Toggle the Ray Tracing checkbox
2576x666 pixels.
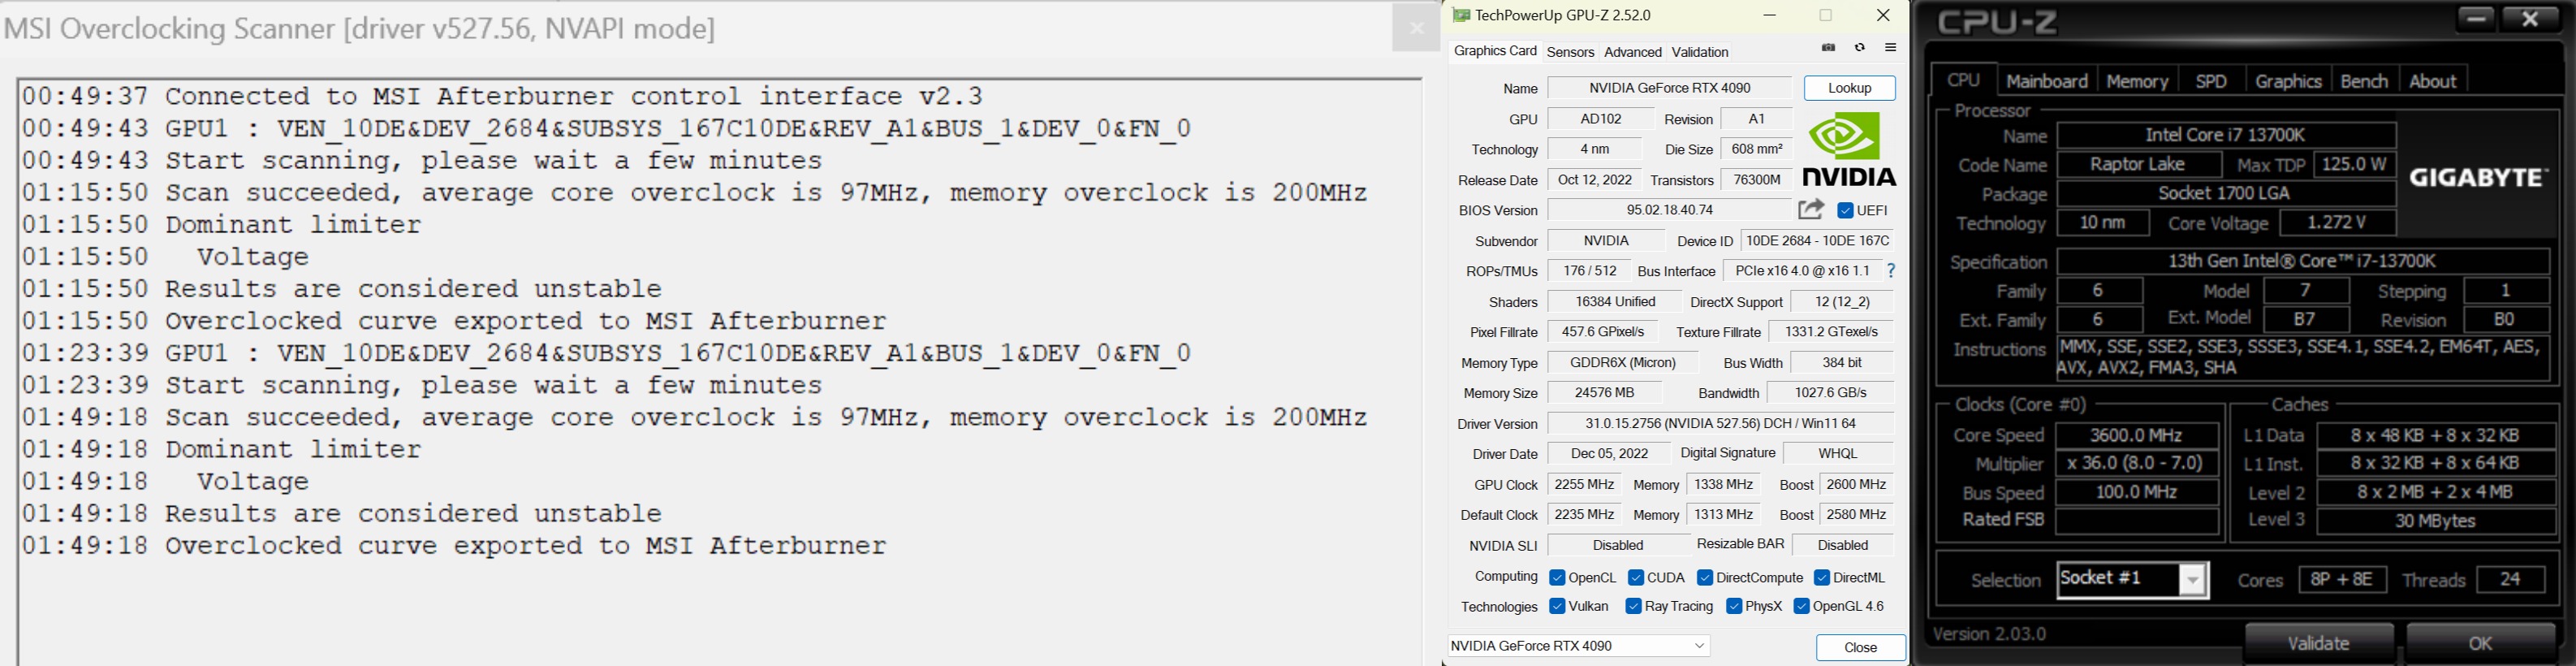1633,606
